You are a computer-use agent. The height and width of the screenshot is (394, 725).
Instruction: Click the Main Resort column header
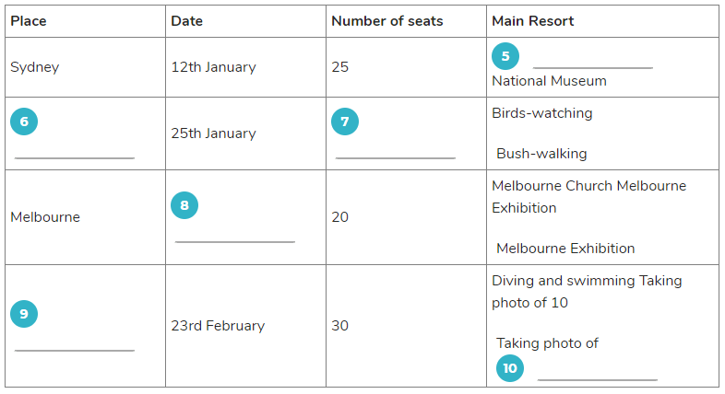click(x=532, y=21)
